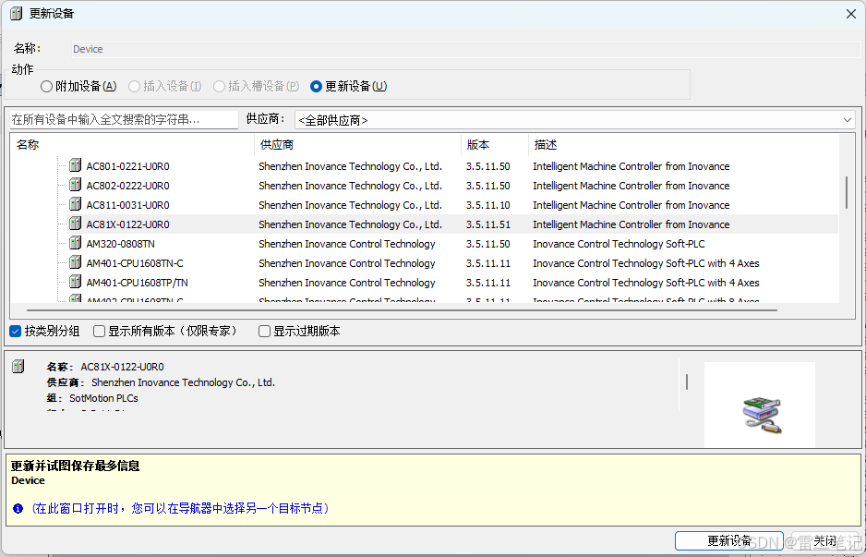
Task: Click '名称: AC81X-0122-U0R0' in details panel
Action: click(105, 367)
